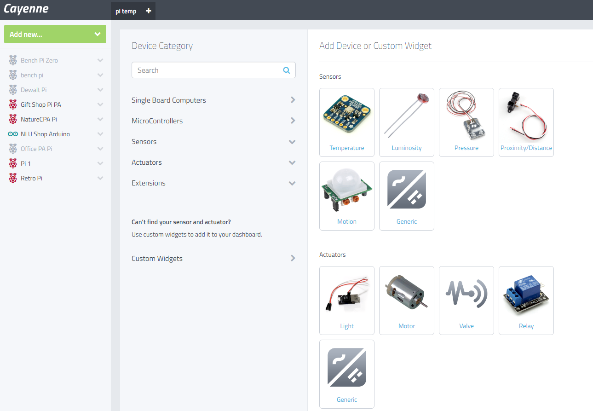Switch to the pi temp tab
Viewport: 593px width, 411px height.
[126, 11]
